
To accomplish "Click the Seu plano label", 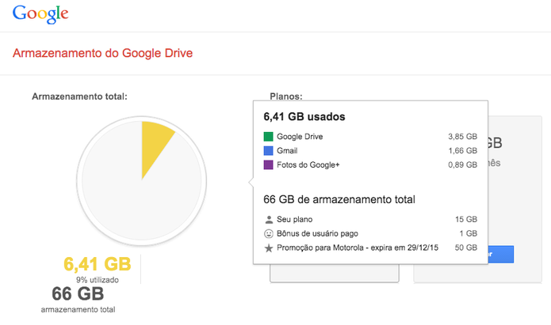I will click(294, 220).
